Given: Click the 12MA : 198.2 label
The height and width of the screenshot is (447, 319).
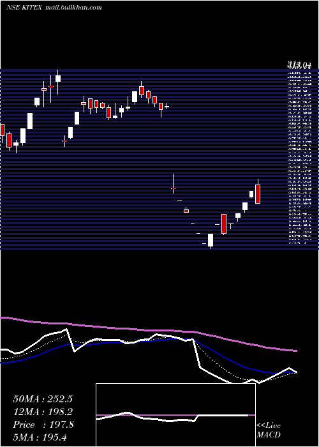Looking at the screenshot, I should tap(43, 412).
